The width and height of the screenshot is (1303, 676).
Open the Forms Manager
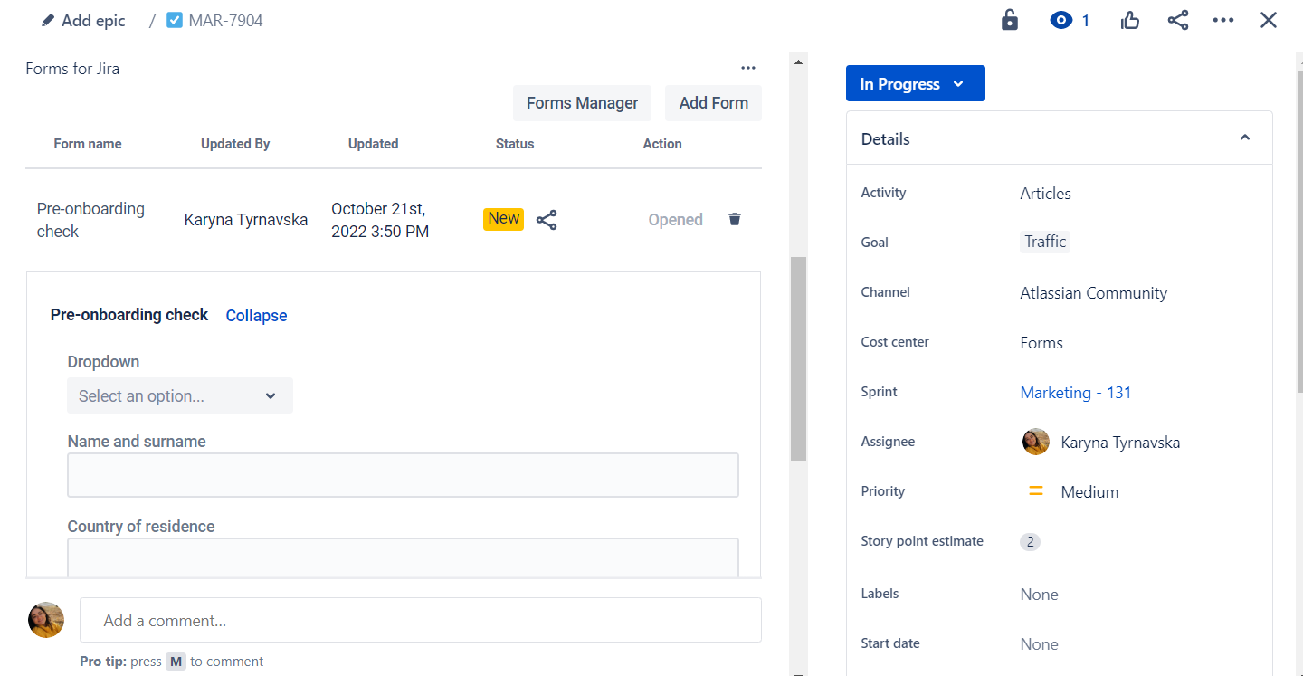coord(582,102)
